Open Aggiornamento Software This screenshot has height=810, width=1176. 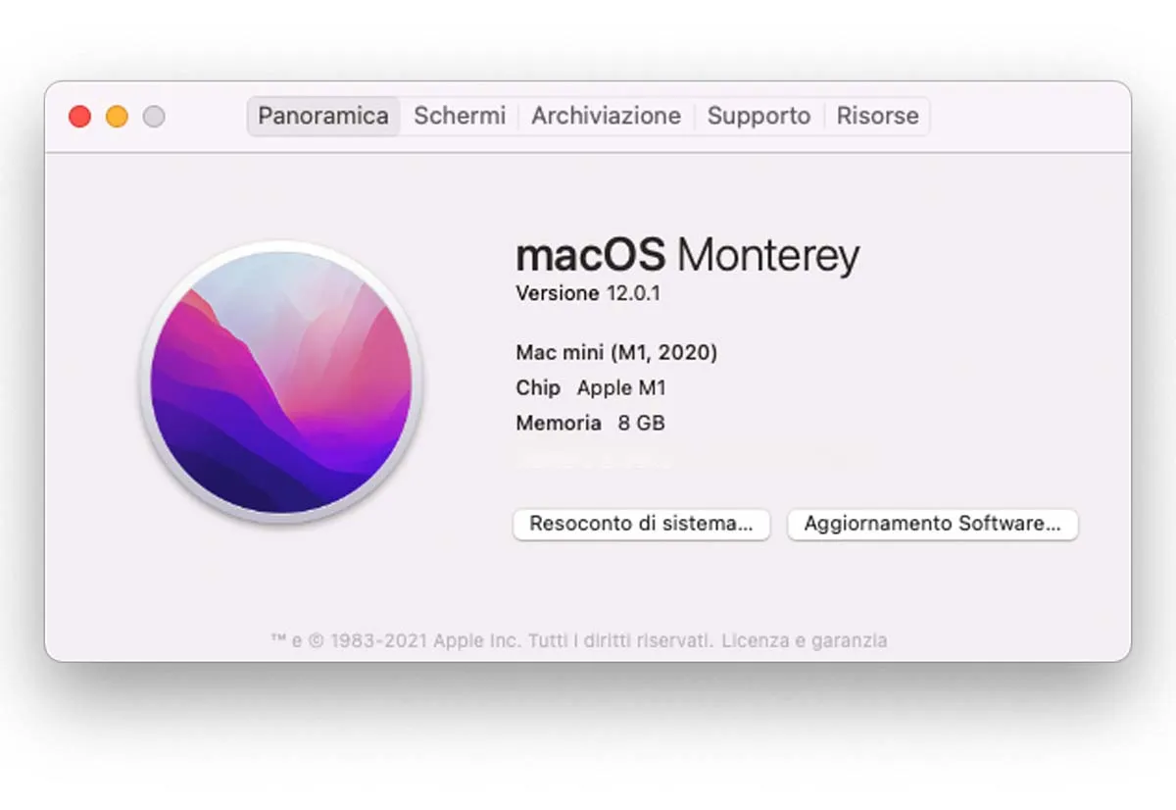[933, 524]
